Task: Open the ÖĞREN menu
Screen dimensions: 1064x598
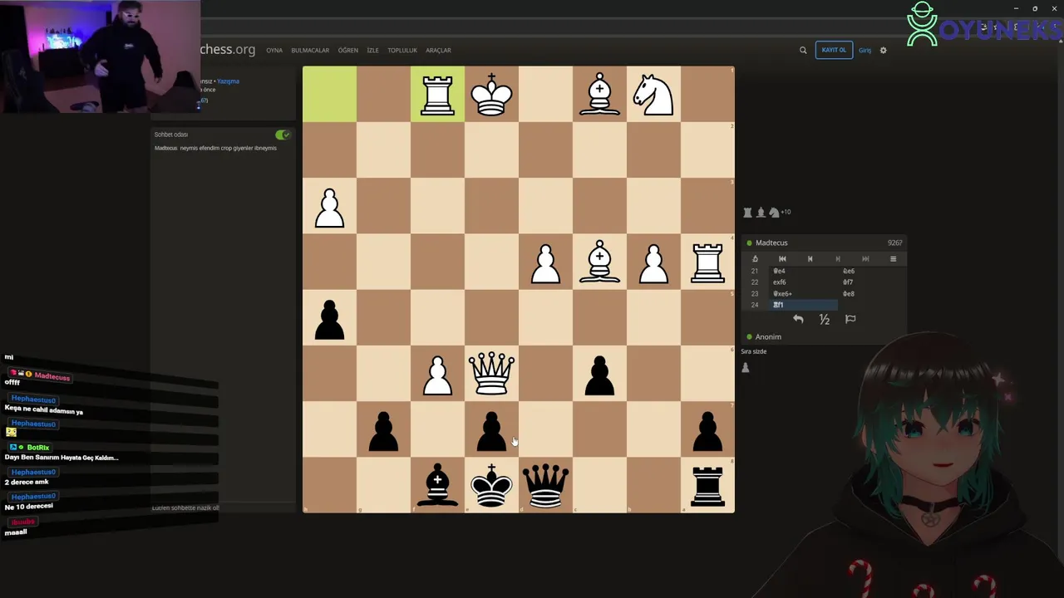Action: (348, 50)
